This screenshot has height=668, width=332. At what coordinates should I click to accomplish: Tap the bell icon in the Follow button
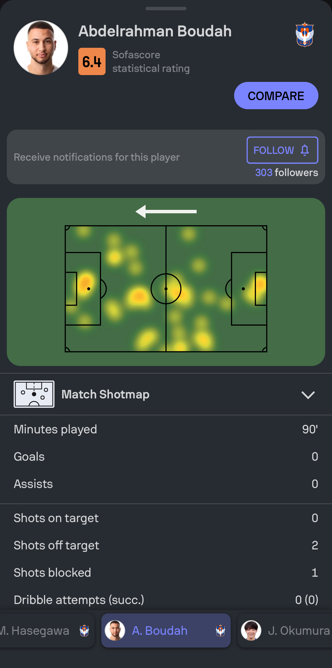(x=305, y=150)
